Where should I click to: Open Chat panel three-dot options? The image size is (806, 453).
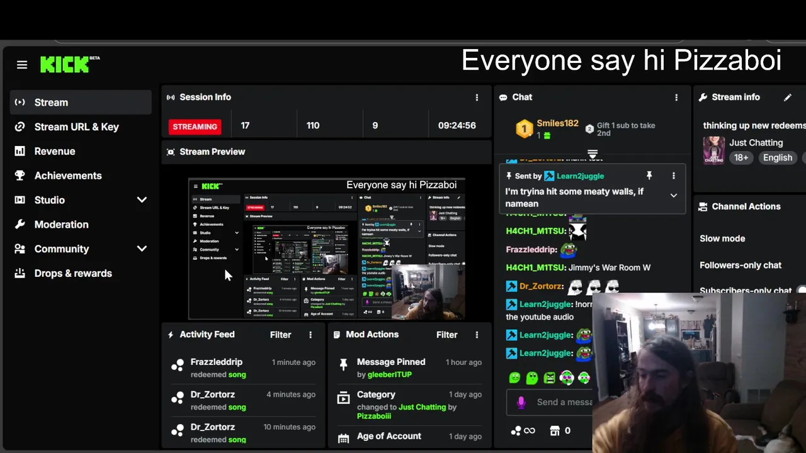pyautogui.click(x=676, y=98)
